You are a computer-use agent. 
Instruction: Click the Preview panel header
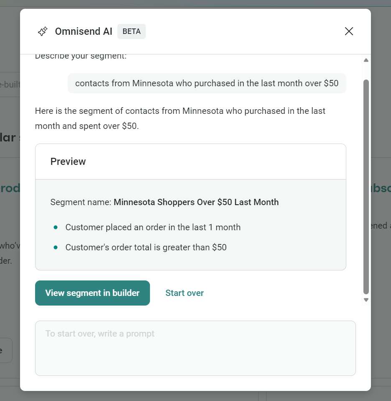coord(68,162)
